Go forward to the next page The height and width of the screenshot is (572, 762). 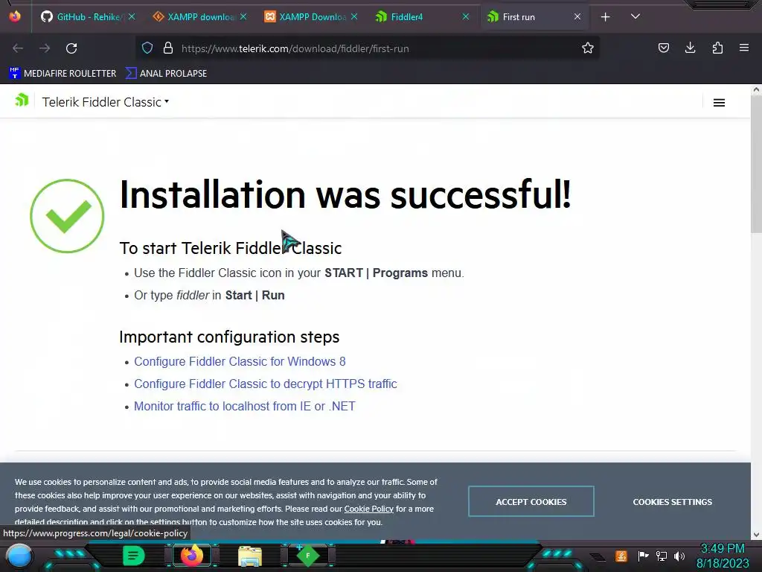click(x=45, y=48)
